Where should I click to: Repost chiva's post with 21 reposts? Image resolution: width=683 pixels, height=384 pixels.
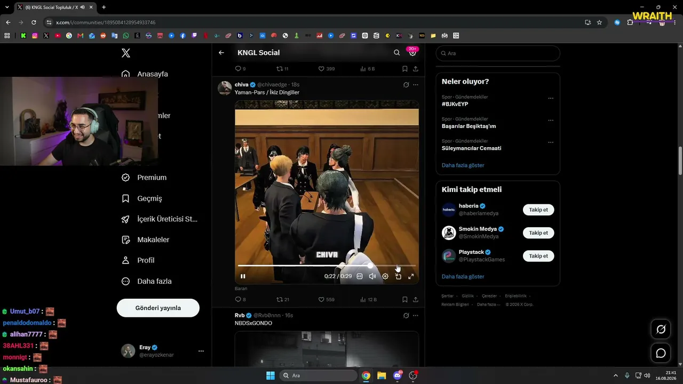tap(282, 300)
